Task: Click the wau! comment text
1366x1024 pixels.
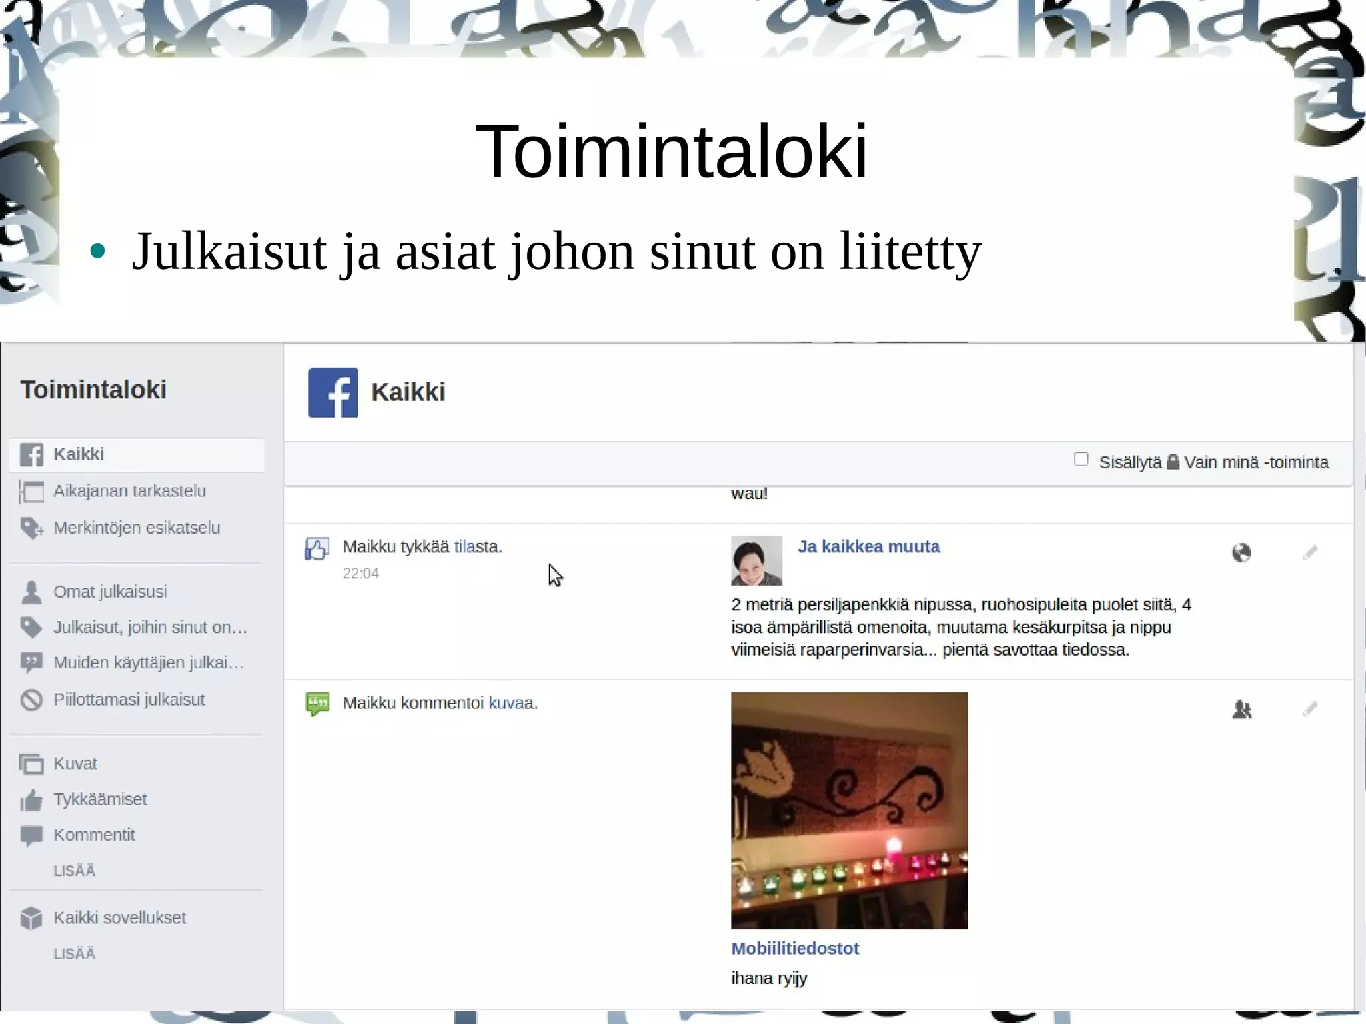Action: pyautogui.click(x=749, y=494)
